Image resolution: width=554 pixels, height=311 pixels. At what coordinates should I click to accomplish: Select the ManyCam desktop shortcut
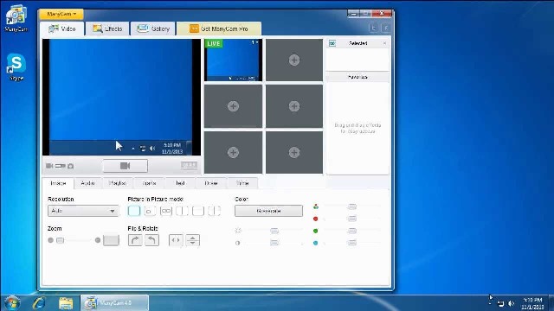pos(16,18)
